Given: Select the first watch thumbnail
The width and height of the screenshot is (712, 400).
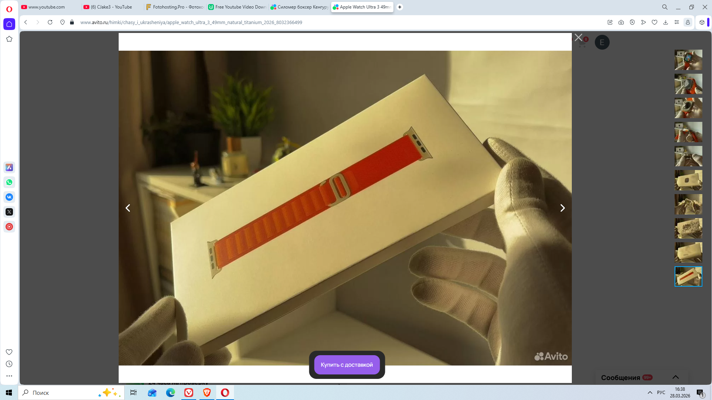Looking at the screenshot, I should pyautogui.click(x=688, y=60).
